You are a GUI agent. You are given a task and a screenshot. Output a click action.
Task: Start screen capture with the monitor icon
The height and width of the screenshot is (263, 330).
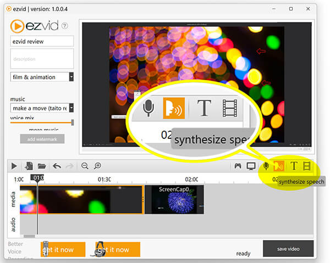pos(251,166)
